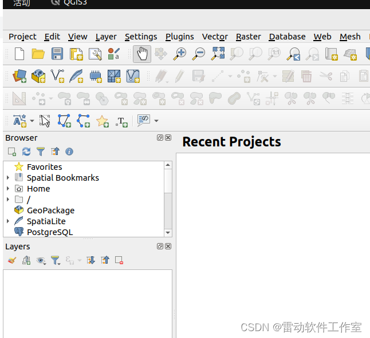Expand the Spatial Bookmarks tree node
370x338 pixels.
click(8, 178)
